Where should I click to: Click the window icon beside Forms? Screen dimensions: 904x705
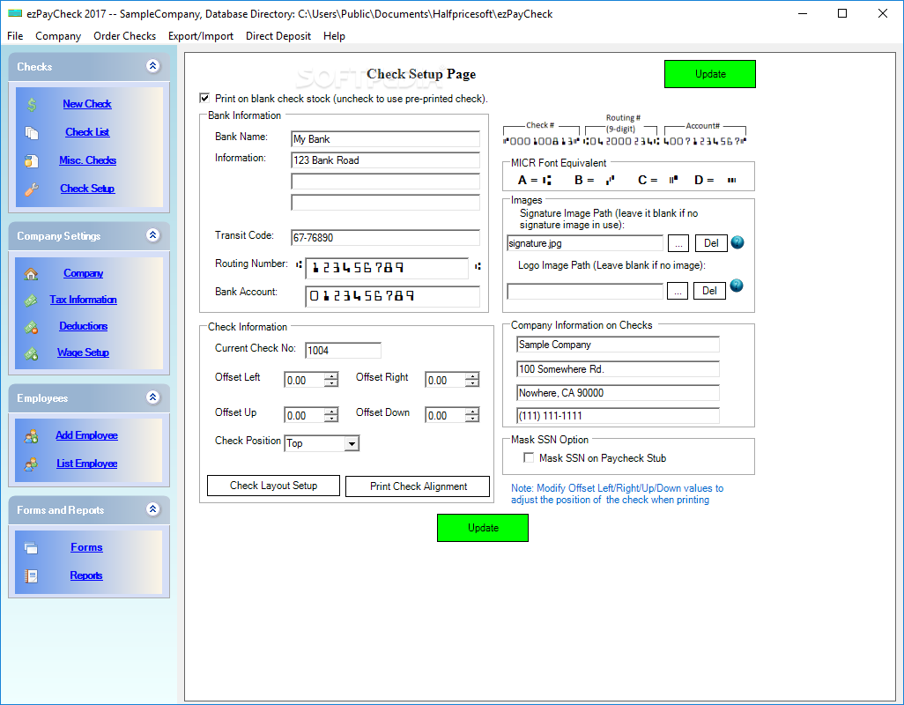click(32, 547)
